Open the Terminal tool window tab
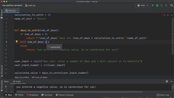The image size is (174, 98). tap(47, 95)
